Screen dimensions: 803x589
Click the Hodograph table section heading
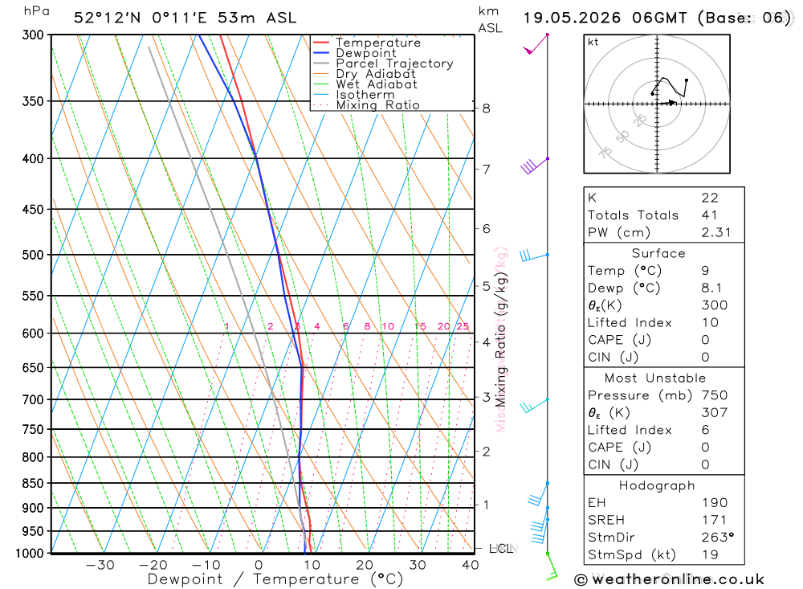pos(657,486)
